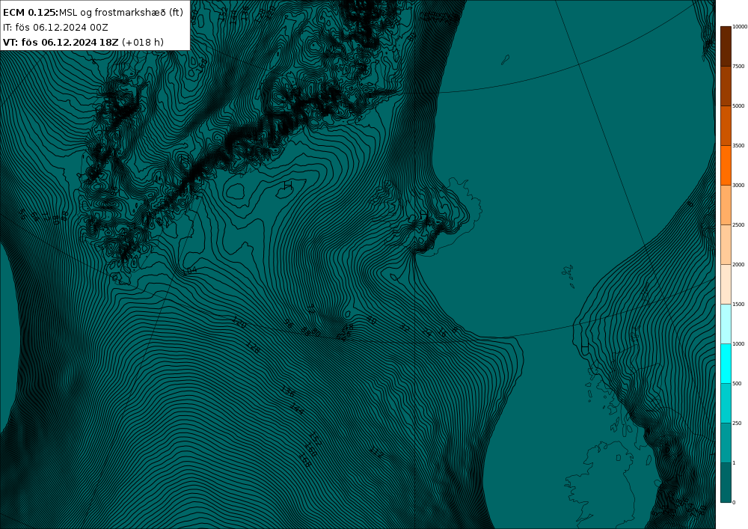Click the 3500 legend label
The height and width of the screenshot is (529, 748).
[738, 145]
